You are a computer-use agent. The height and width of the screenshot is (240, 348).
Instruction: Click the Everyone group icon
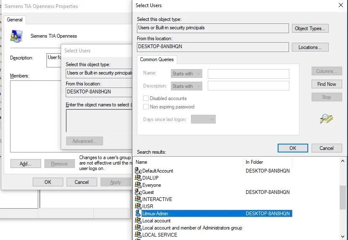[138, 185]
